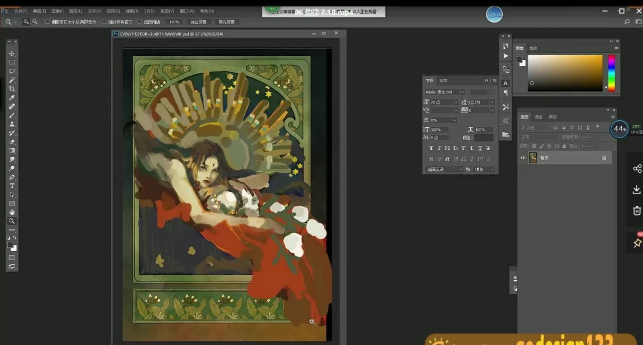Toggle the 细微缩放 checkbox
Viewport: 643px width, 345px height.
coord(140,22)
